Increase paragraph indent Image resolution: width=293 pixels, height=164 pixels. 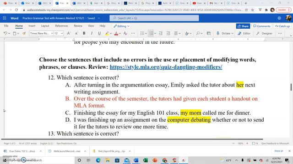(x=168, y=33)
